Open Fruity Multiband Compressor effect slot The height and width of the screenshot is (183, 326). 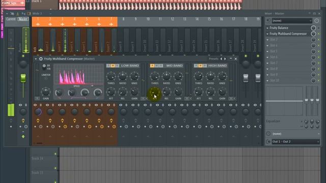pyautogui.click(x=288, y=34)
